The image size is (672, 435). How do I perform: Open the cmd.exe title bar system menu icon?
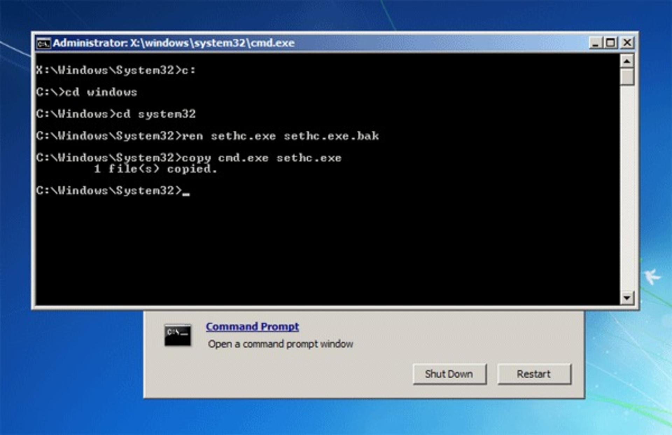pos(44,43)
